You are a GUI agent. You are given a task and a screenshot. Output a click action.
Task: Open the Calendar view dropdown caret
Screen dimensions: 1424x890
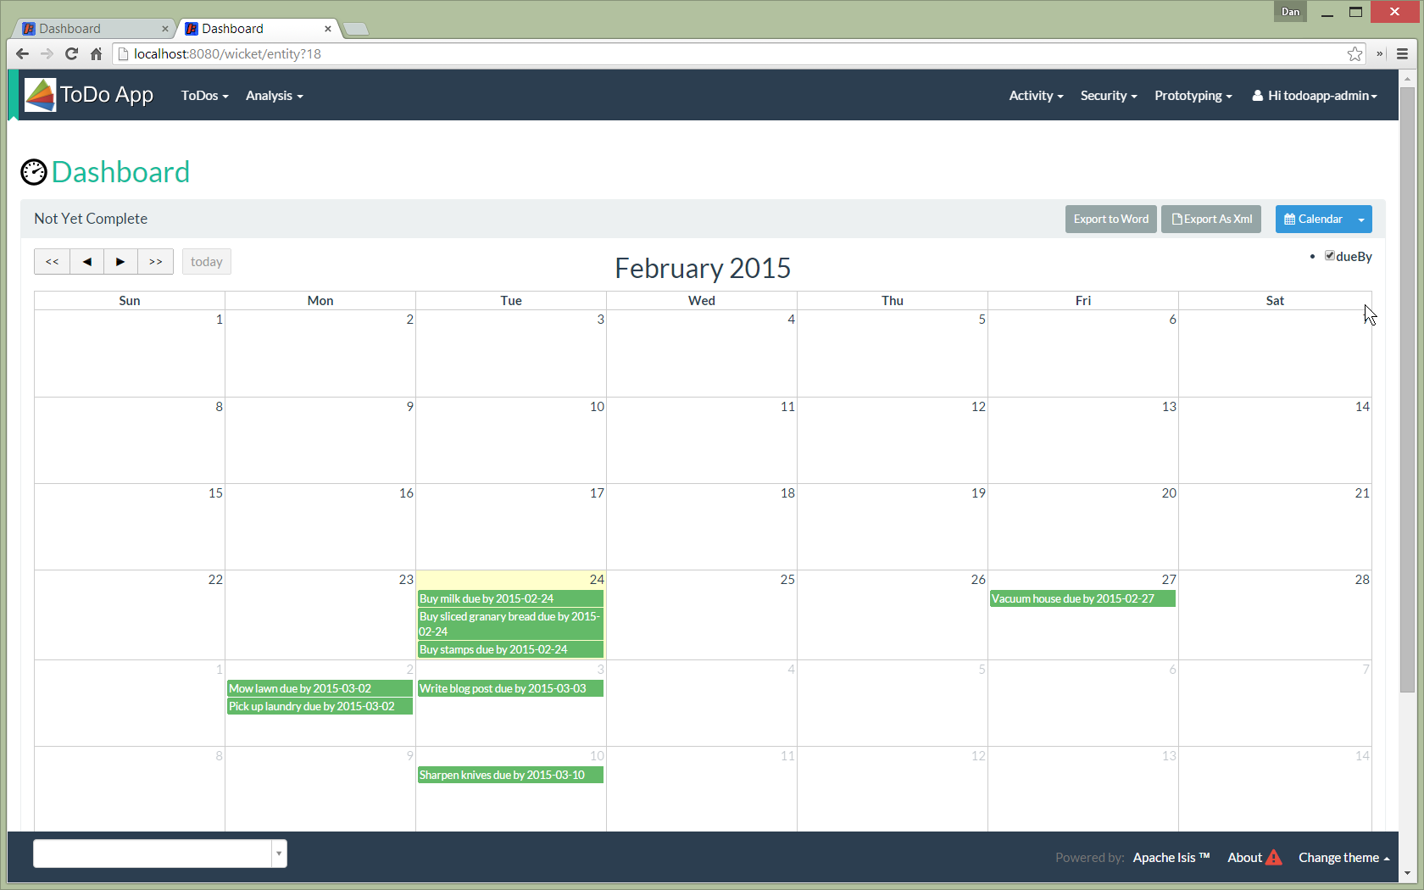click(x=1362, y=219)
